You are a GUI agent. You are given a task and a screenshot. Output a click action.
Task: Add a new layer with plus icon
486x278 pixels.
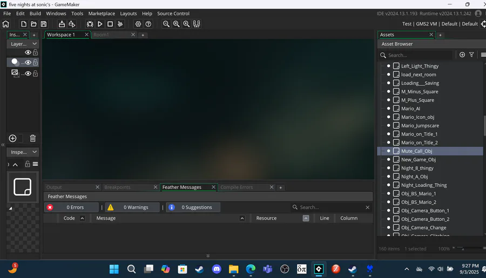tap(12, 138)
